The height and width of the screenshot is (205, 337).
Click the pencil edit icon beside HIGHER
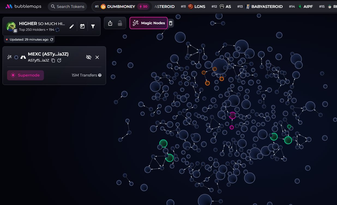(72, 26)
